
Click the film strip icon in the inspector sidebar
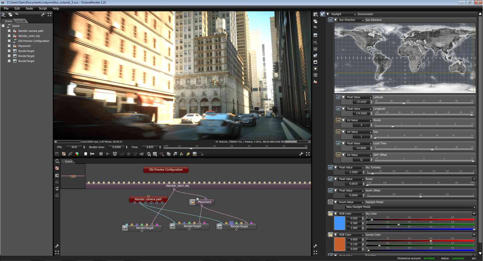[315, 49]
